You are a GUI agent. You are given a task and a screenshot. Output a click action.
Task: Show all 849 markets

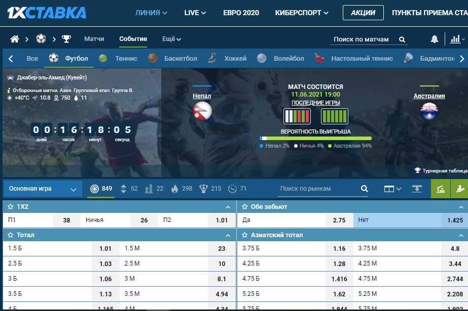101,189
